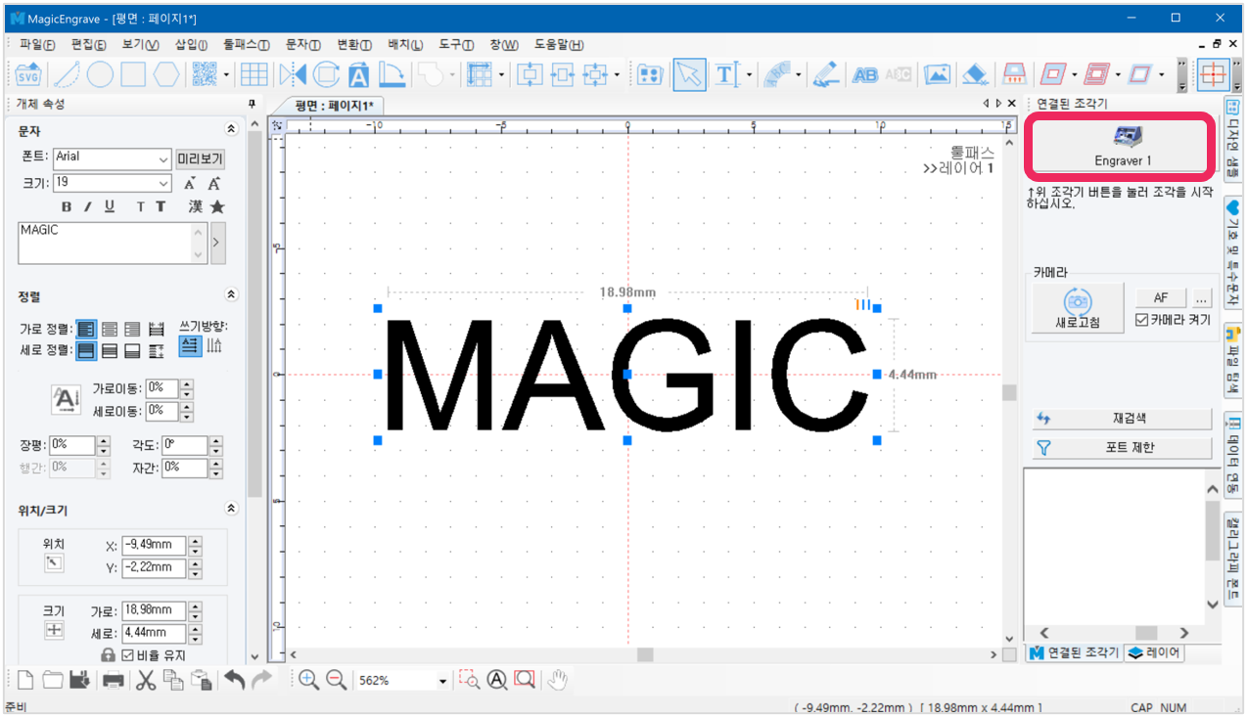The width and height of the screenshot is (1247, 718).
Task: Click the table grid tool
Action: 254,74
